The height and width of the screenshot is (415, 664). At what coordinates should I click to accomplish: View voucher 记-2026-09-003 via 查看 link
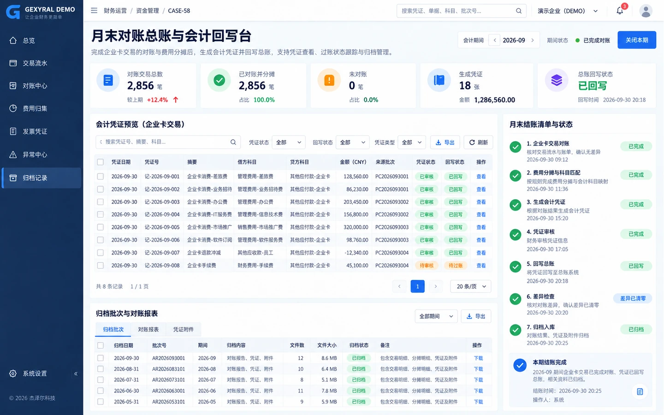point(481,202)
